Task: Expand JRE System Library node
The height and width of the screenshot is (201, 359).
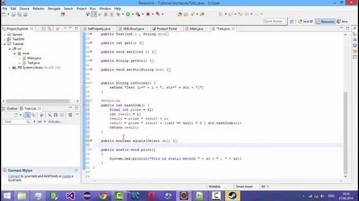Action: click(10, 68)
